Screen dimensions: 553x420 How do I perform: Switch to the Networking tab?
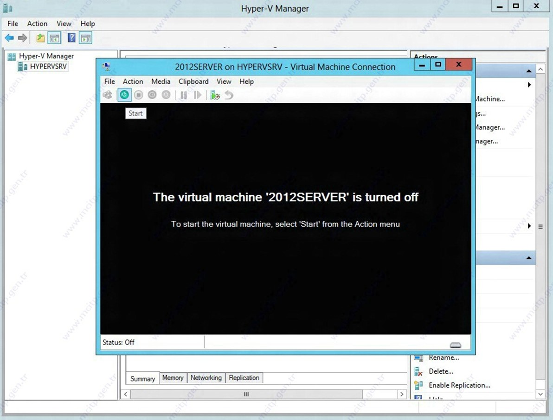206,377
